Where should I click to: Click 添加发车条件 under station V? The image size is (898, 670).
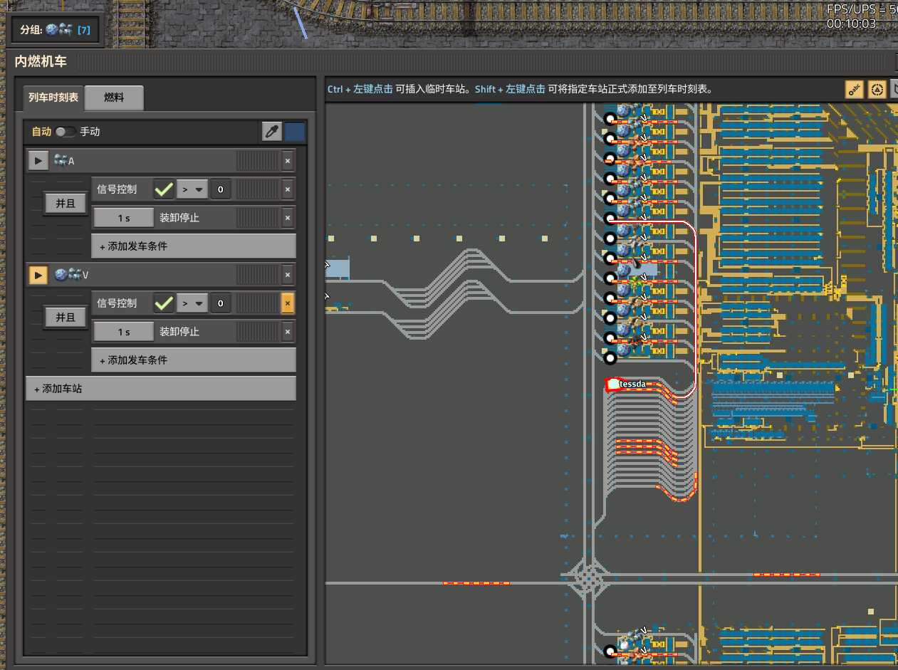(194, 360)
